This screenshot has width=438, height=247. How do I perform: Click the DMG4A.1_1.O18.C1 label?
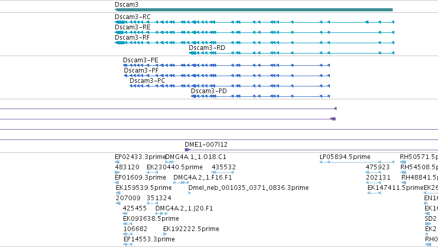click(x=196, y=157)
